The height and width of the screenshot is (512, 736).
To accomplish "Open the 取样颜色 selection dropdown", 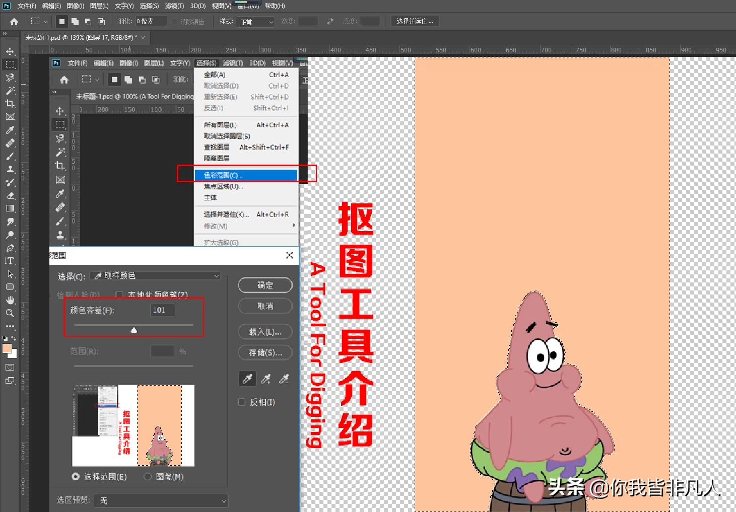I will pos(155,275).
